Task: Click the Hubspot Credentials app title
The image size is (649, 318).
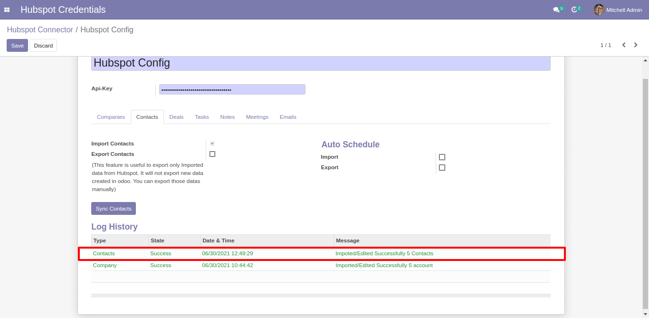Action: click(x=63, y=10)
